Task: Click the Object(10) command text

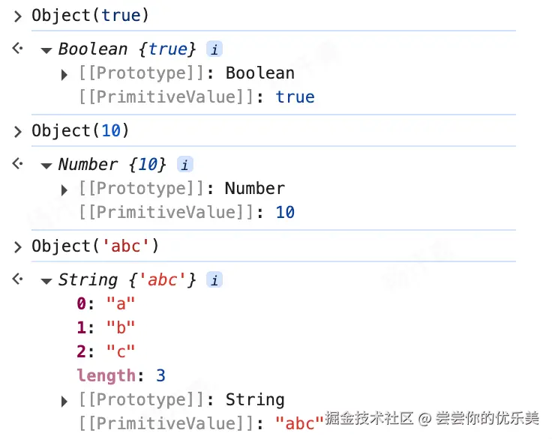Action: pyautogui.click(x=80, y=130)
